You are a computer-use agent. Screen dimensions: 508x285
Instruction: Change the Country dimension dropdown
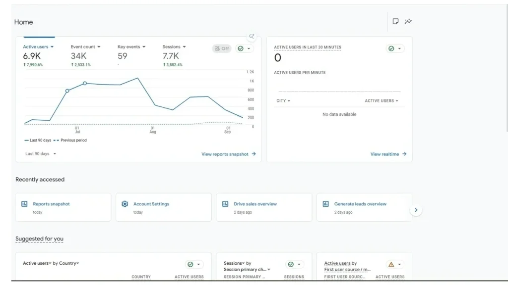tap(69, 263)
